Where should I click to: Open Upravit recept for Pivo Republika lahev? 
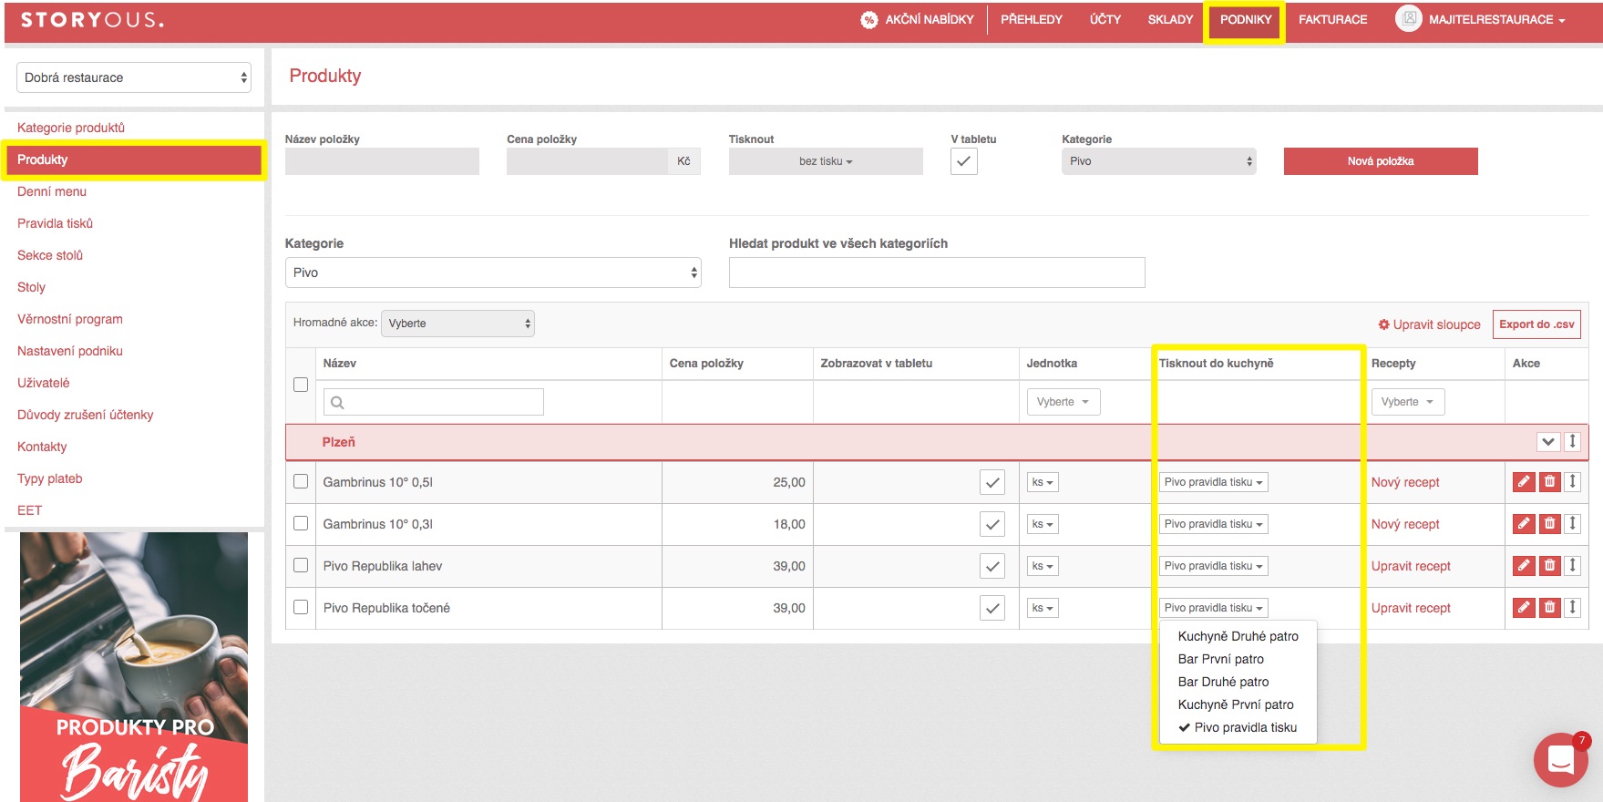click(x=1411, y=566)
